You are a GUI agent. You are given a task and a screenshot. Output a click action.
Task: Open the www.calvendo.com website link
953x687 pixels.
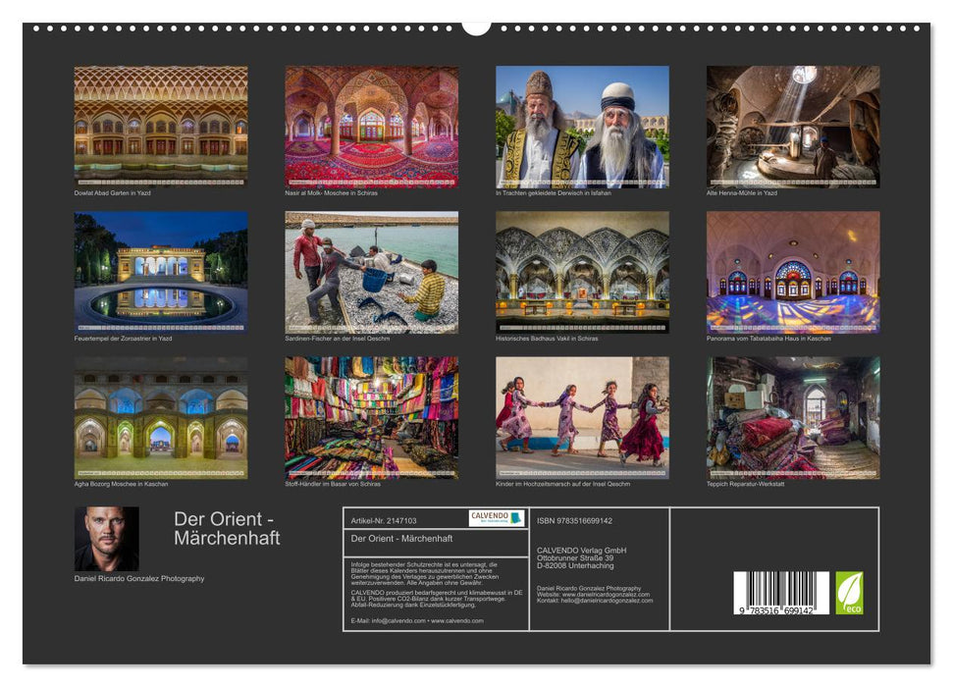(458, 619)
